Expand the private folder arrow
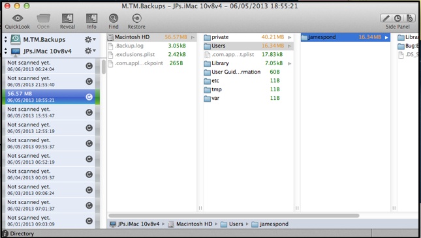 pyautogui.click(x=290, y=37)
